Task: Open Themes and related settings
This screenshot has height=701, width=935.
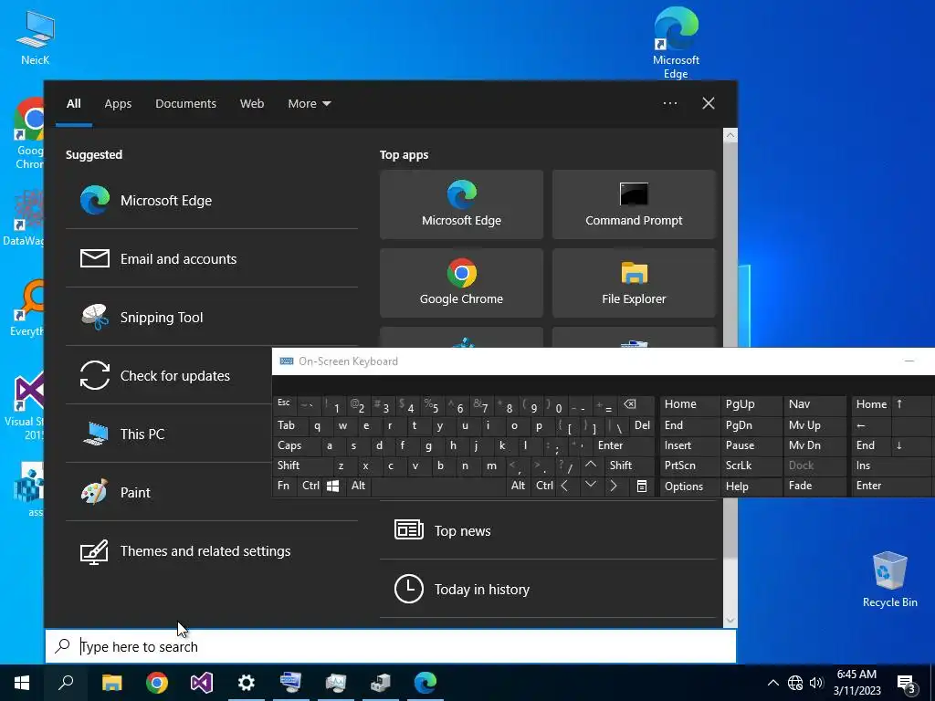Action: [x=211, y=550]
